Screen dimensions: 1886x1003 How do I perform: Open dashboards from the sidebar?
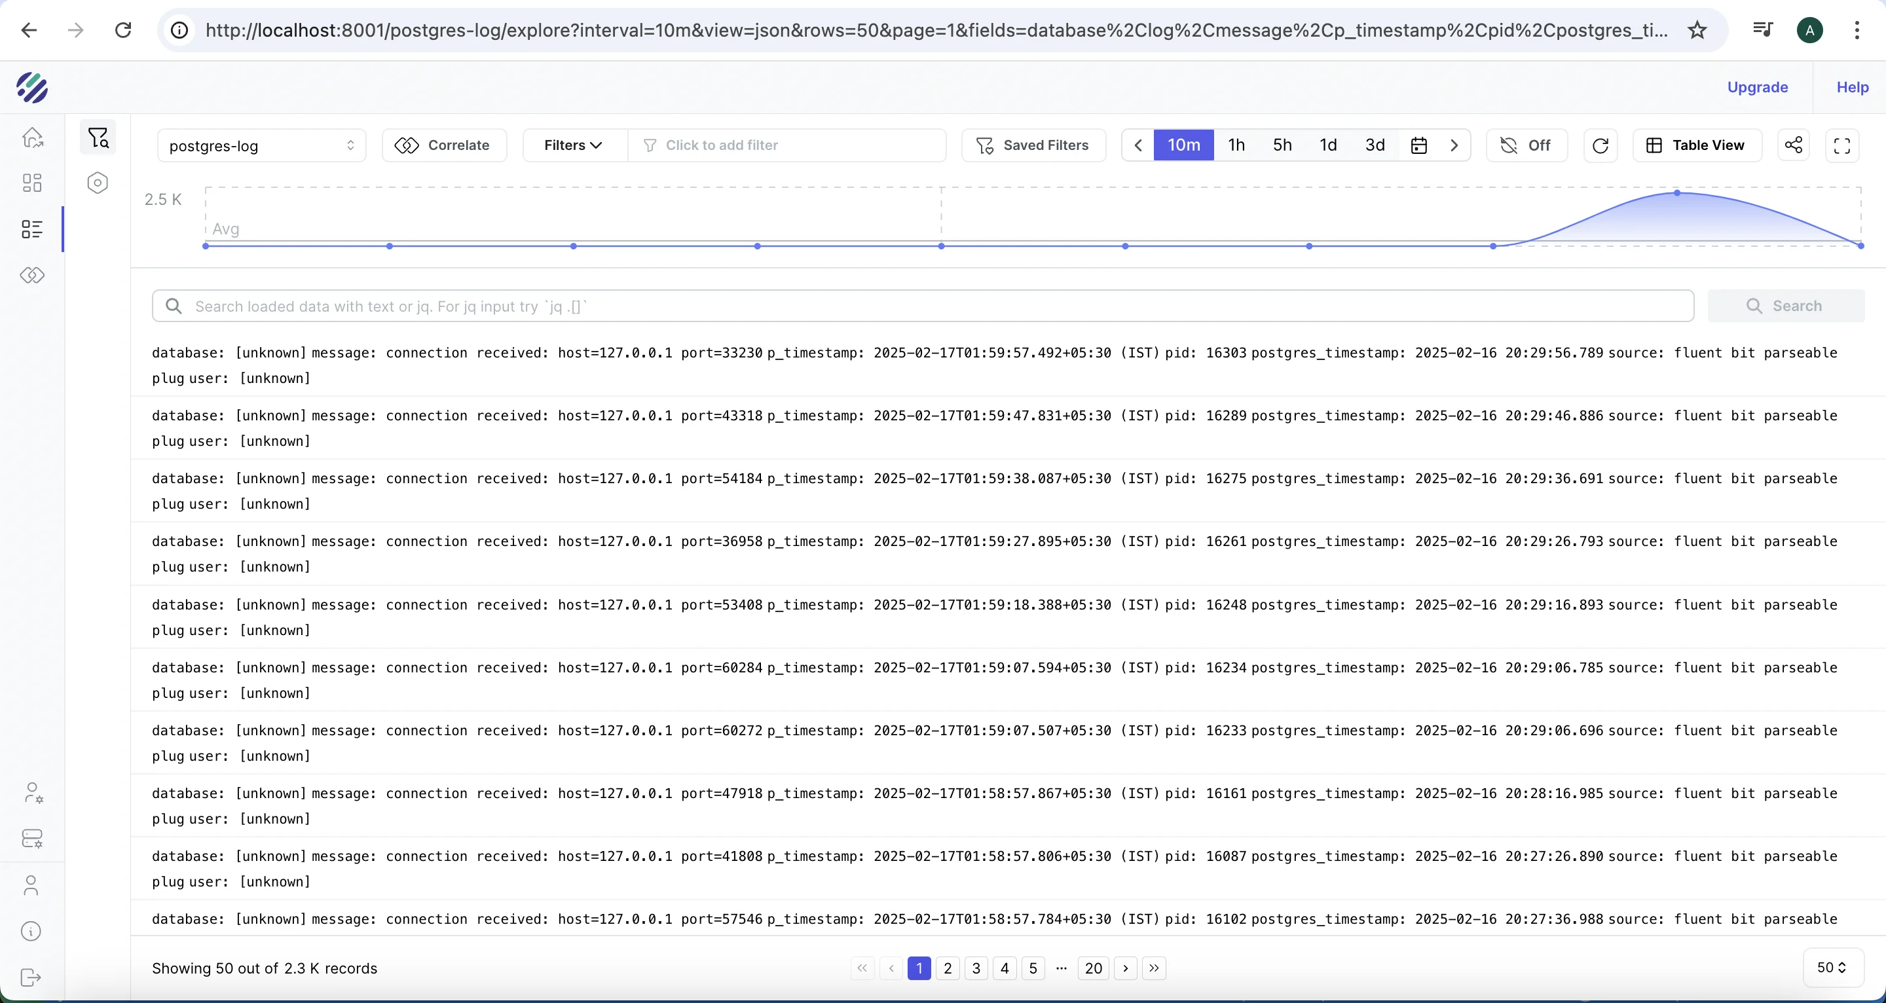tap(32, 183)
